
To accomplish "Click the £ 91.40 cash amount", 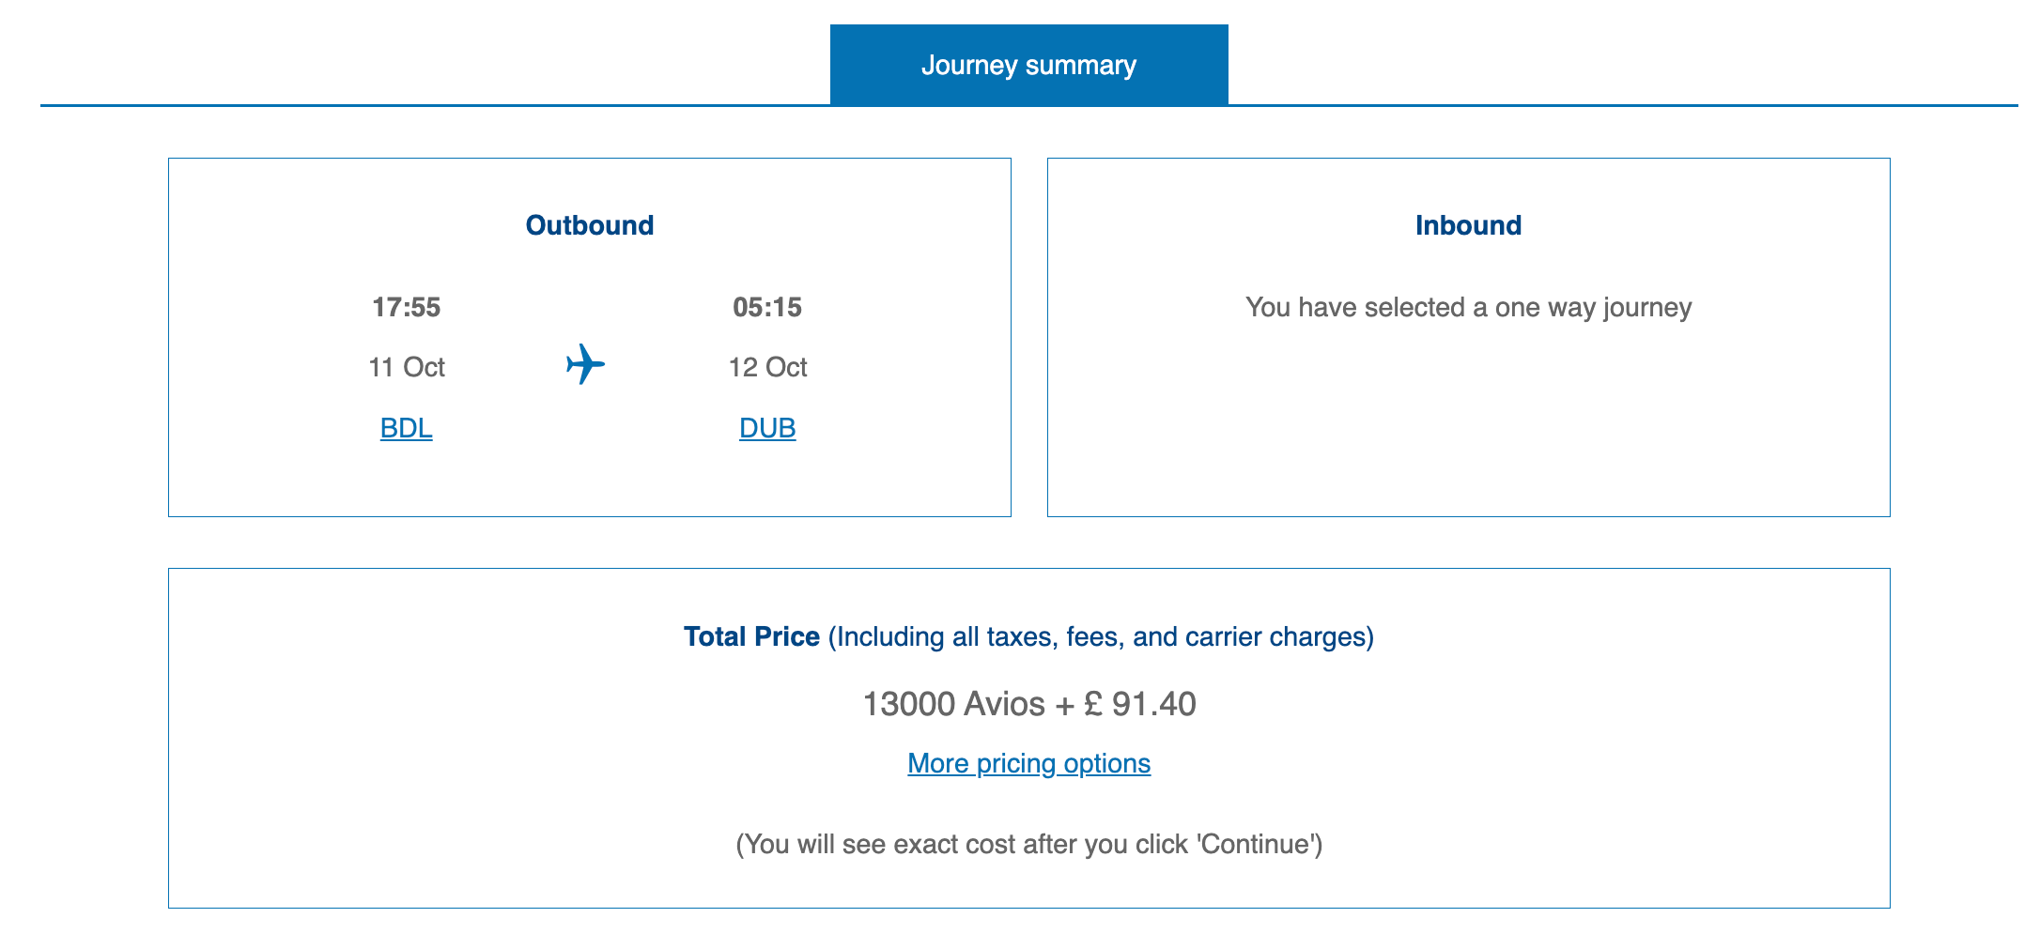I will coord(1140,704).
